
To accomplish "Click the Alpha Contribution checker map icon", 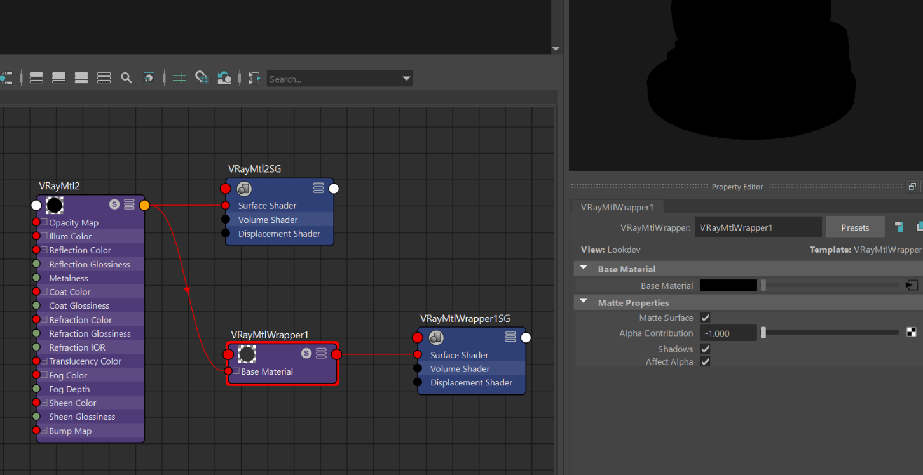I will pos(912,332).
